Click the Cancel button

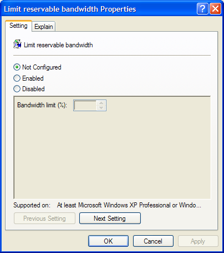pyautogui.click(x=153, y=241)
